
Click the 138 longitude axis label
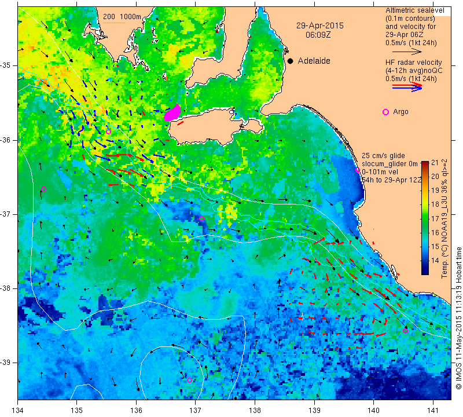(x=255, y=411)
